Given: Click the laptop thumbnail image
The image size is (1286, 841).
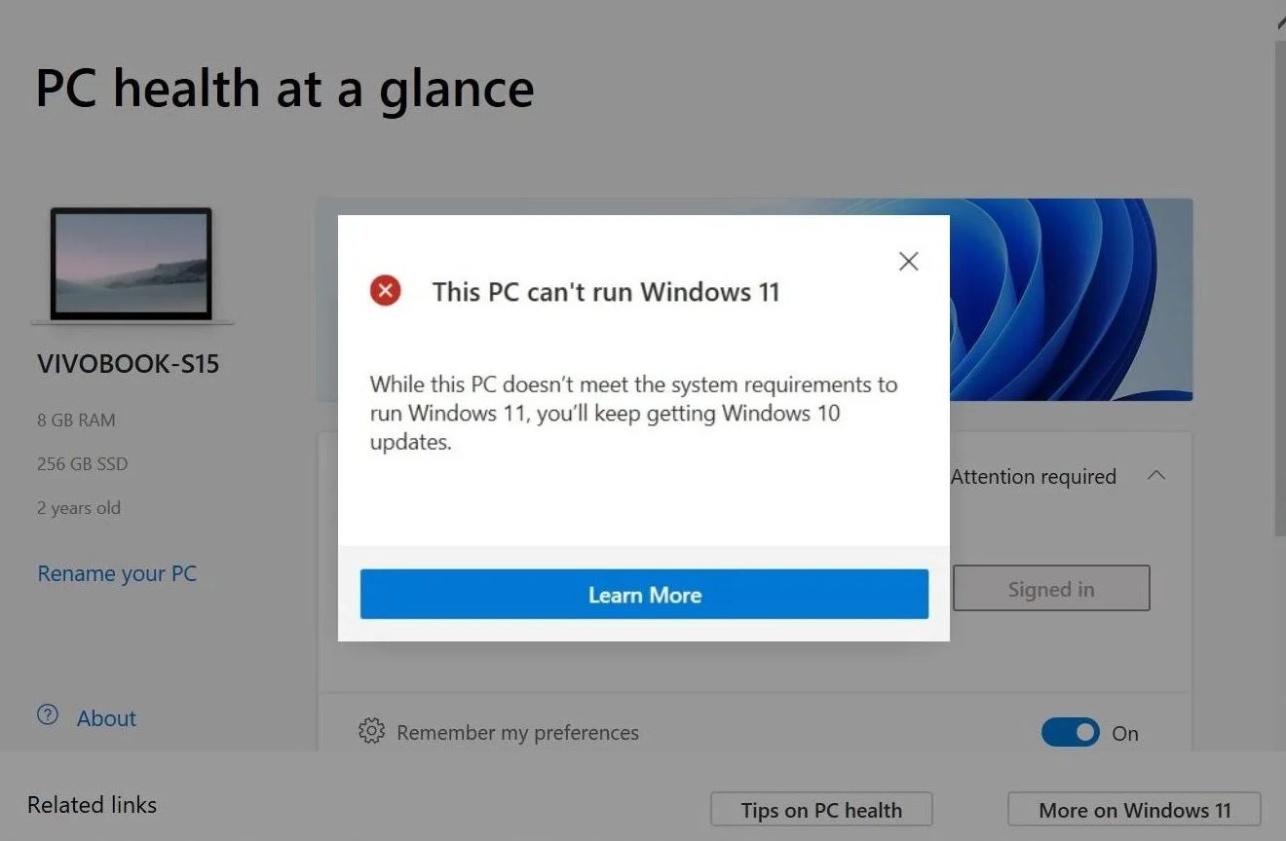Looking at the screenshot, I should [x=132, y=265].
